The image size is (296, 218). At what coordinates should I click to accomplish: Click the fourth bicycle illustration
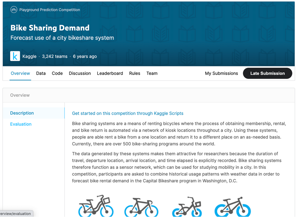coord(233,206)
